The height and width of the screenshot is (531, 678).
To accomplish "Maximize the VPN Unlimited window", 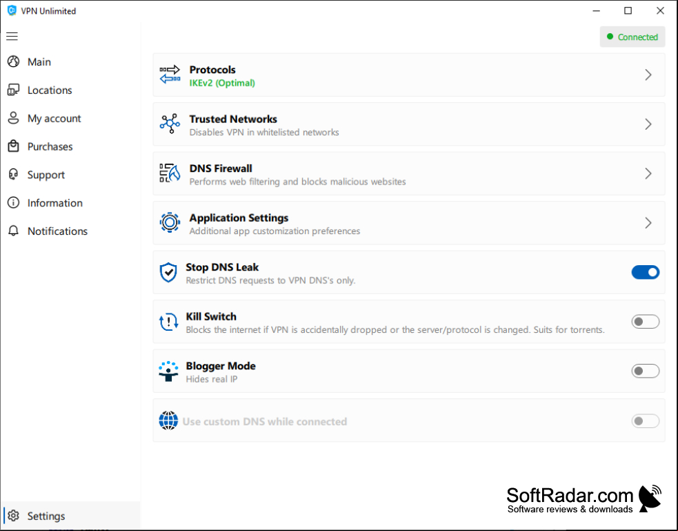I will coord(628,11).
